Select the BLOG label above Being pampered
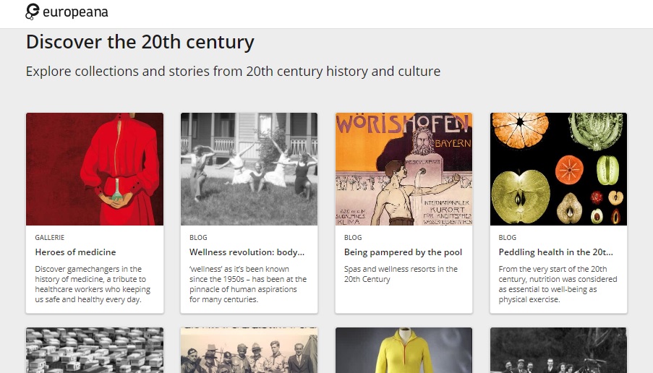The width and height of the screenshot is (653, 373). 353,237
